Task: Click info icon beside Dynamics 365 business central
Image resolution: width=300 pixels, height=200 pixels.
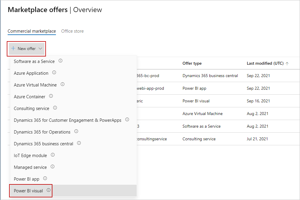Action: pyautogui.click(x=79, y=143)
